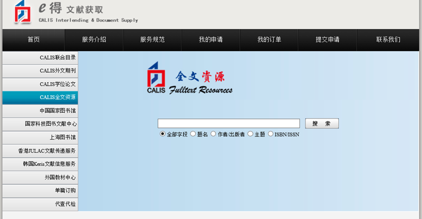This screenshot has height=219, width=422.
Task: Go to 服务规范 in top menu
Action: 152,40
